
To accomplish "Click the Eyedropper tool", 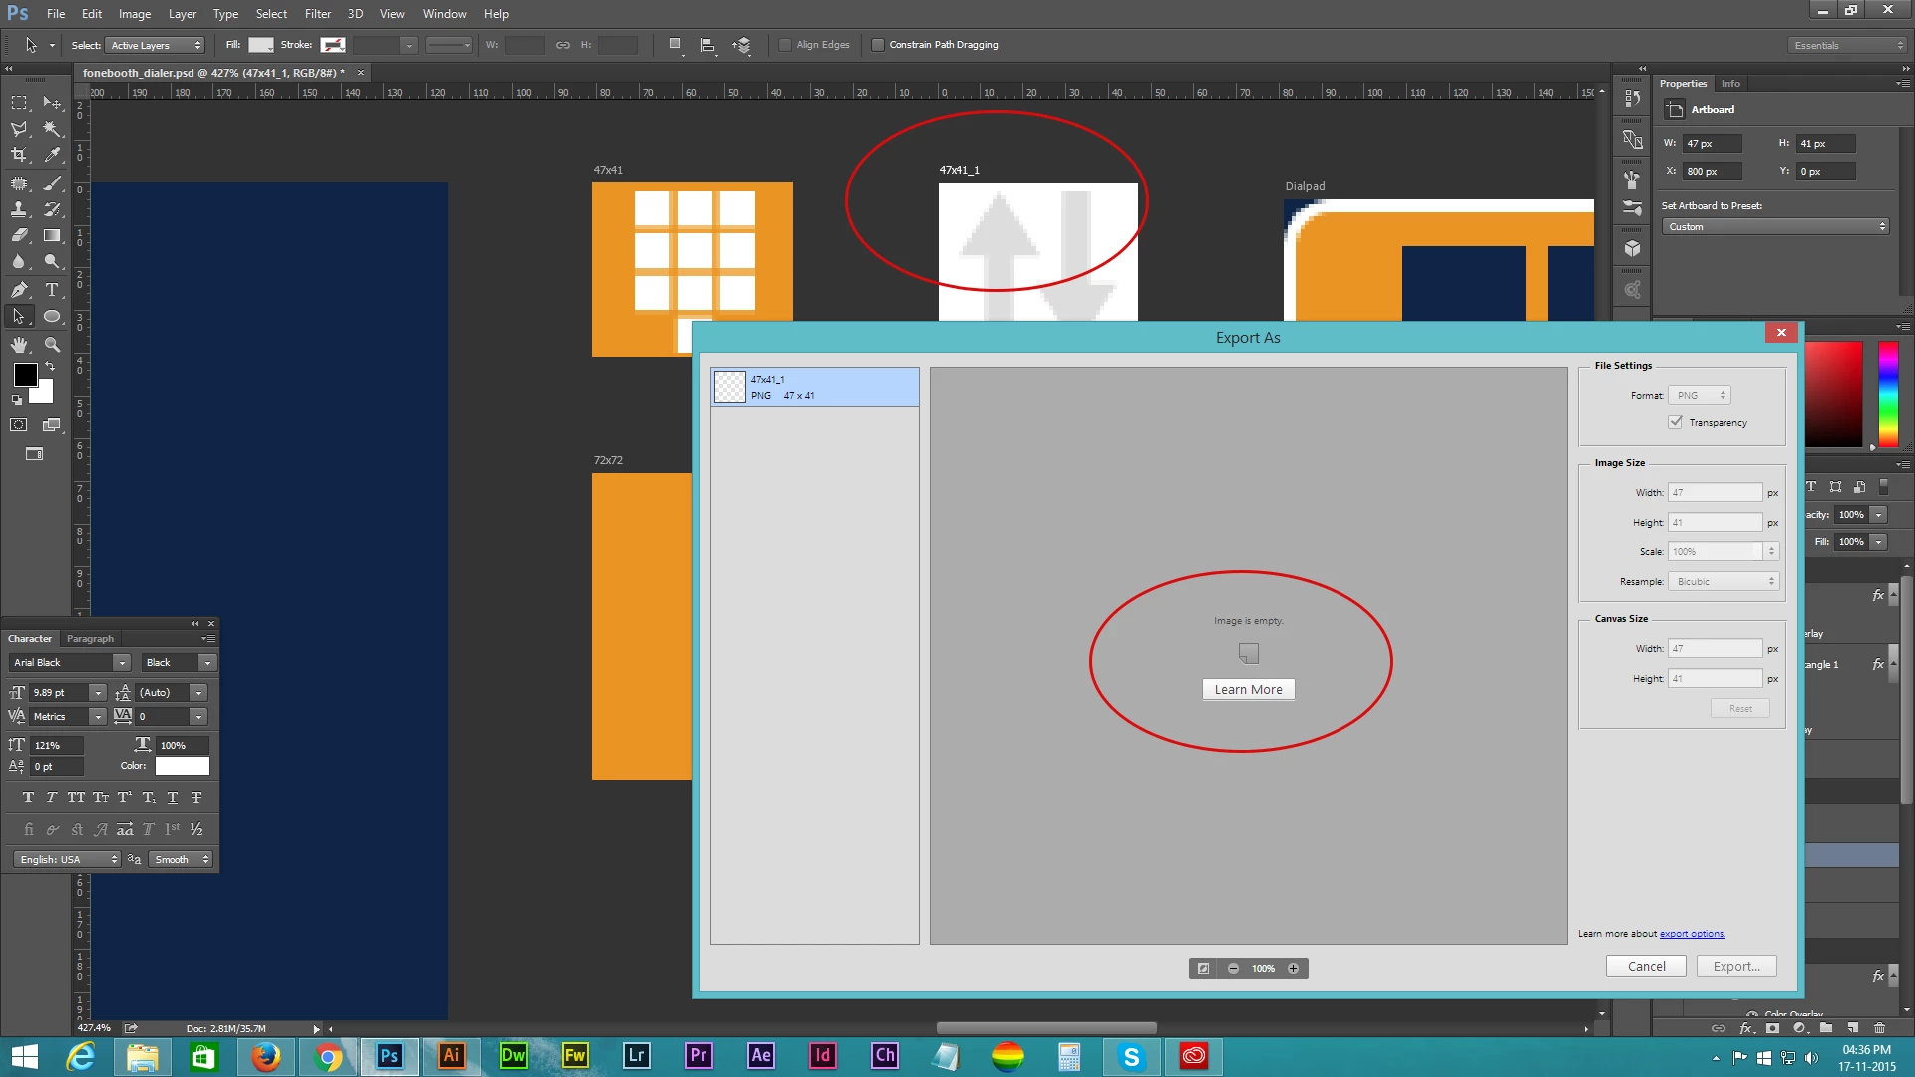I will [52, 155].
